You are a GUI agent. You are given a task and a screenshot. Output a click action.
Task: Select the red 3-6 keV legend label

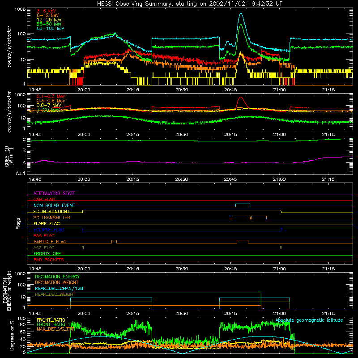(x=47, y=11)
